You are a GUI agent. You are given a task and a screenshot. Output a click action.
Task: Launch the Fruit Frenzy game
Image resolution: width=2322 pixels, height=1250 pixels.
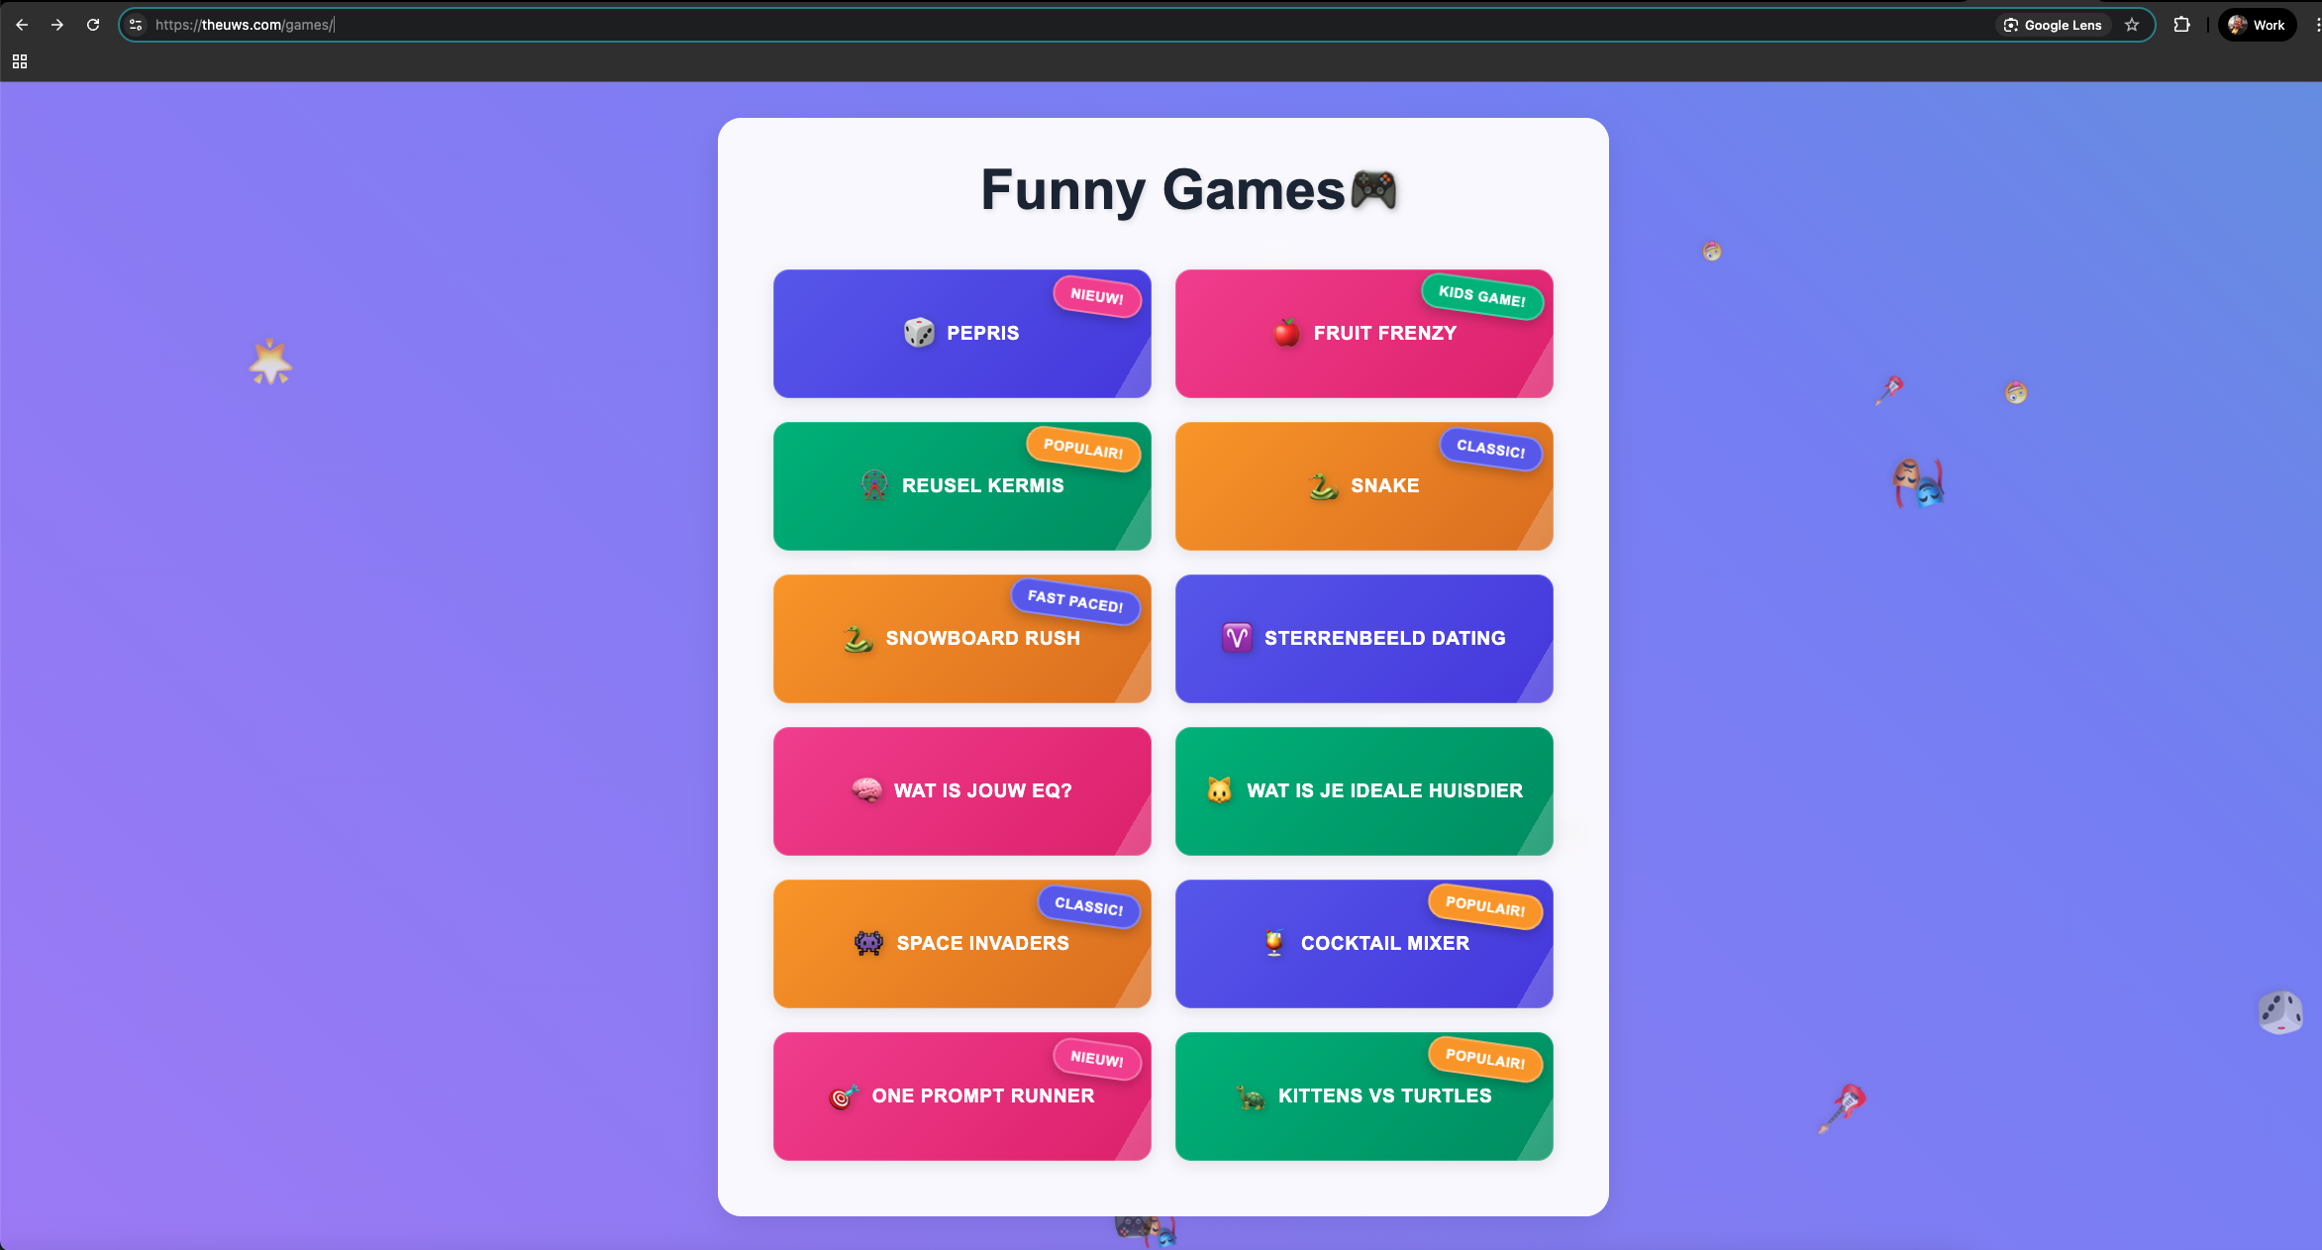coord(1363,334)
